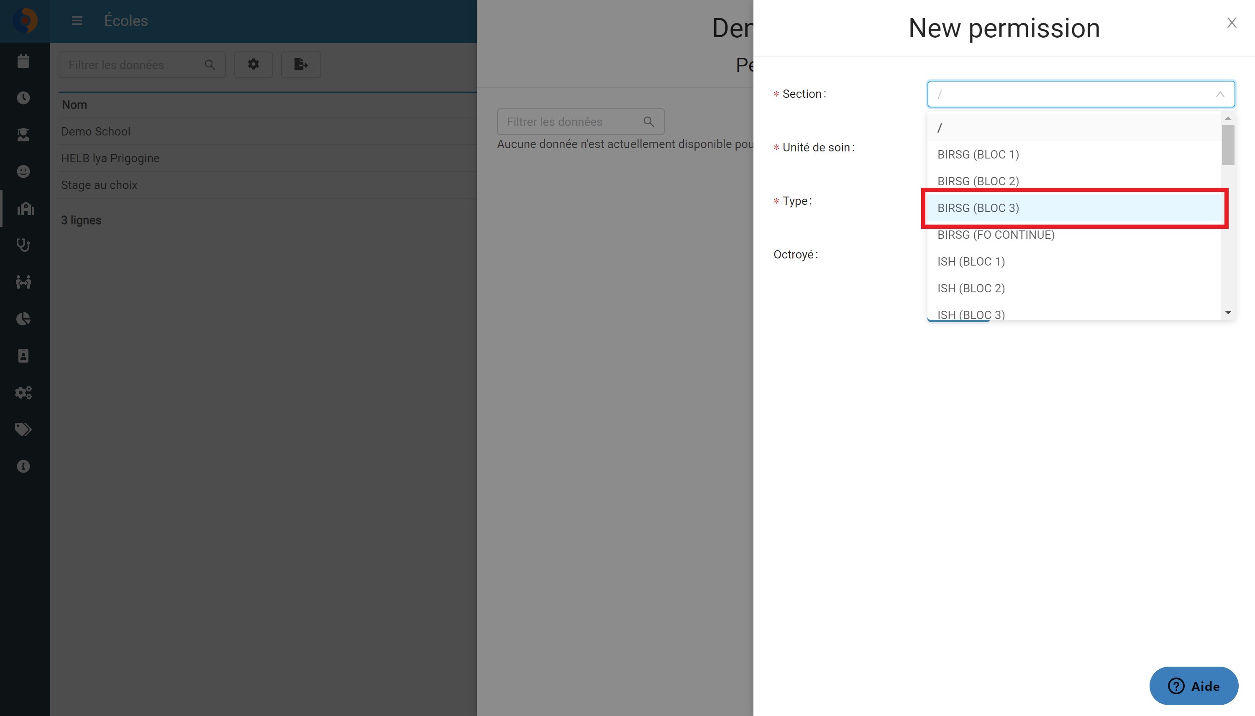The height and width of the screenshot is (716, 1255).
Task: Choose BIRSG (BLOC 3) option
Action: (x=1074, y=208)
